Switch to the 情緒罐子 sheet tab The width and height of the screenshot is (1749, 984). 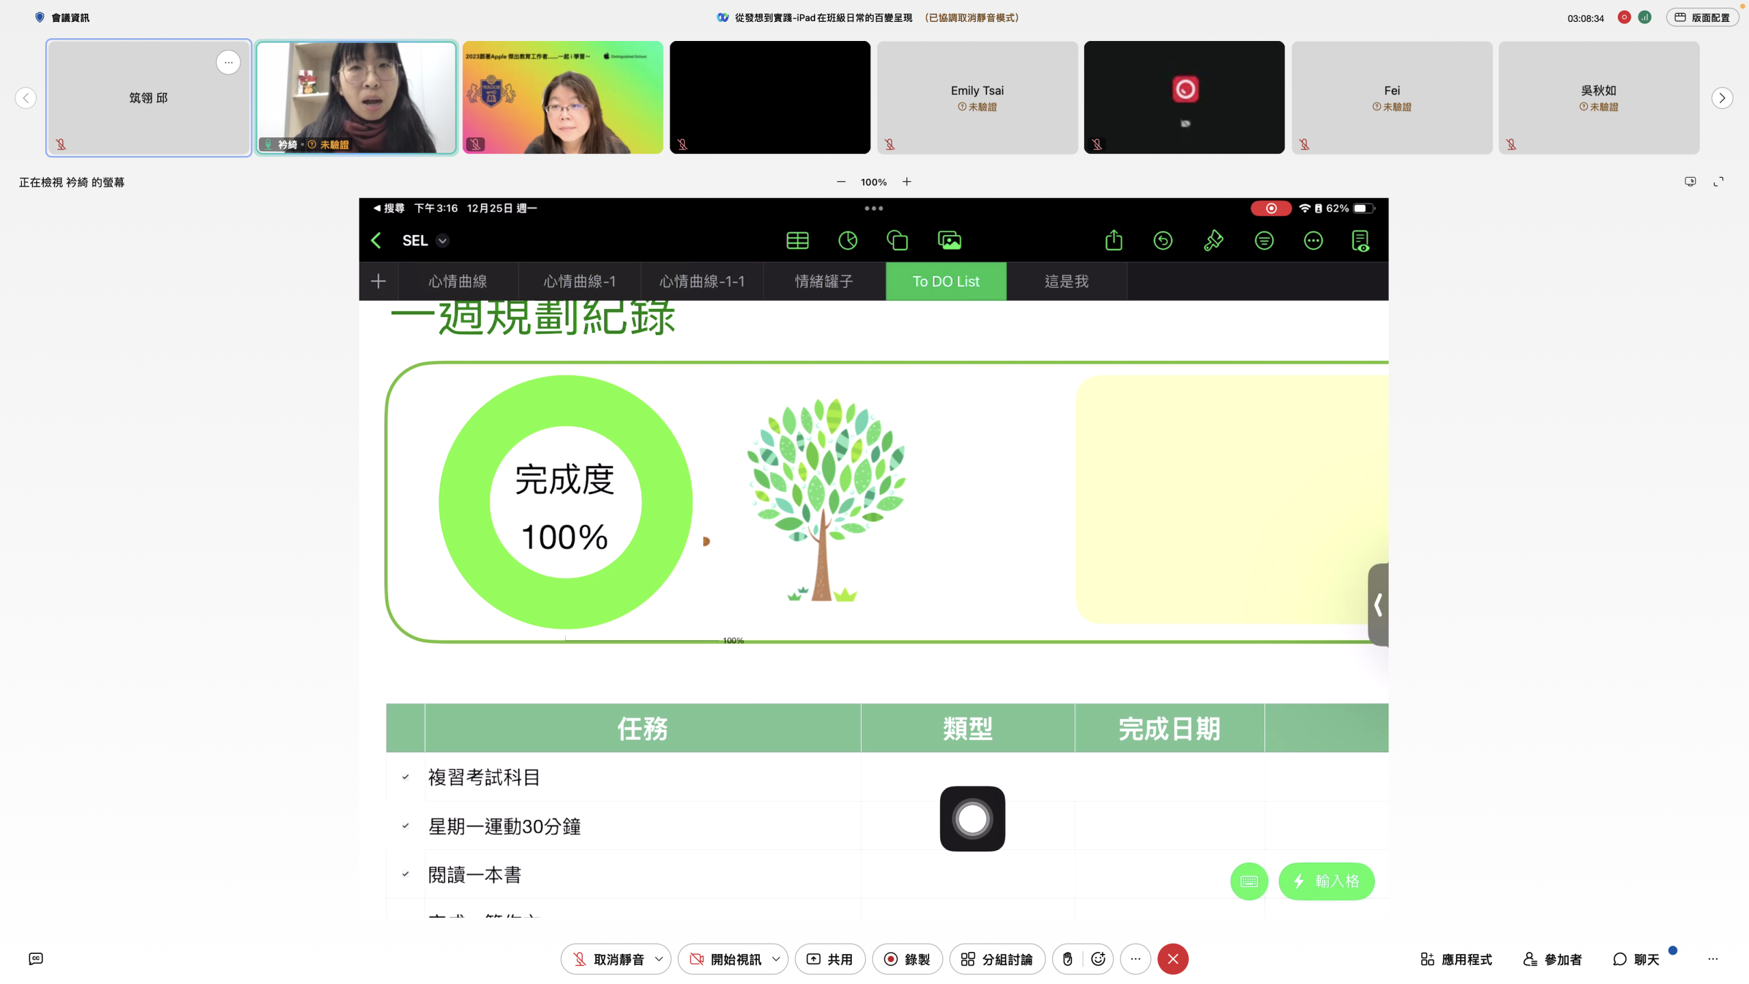pyautogui.click(x=823, y=282)
